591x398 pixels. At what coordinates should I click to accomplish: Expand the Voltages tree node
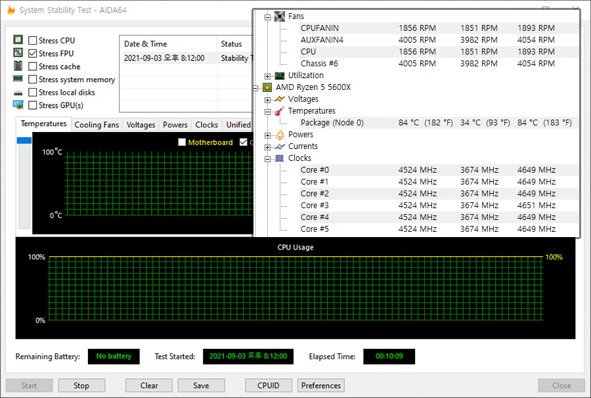268,100
